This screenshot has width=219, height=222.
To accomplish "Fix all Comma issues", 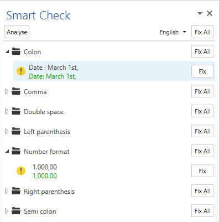I will coord(202,91).
